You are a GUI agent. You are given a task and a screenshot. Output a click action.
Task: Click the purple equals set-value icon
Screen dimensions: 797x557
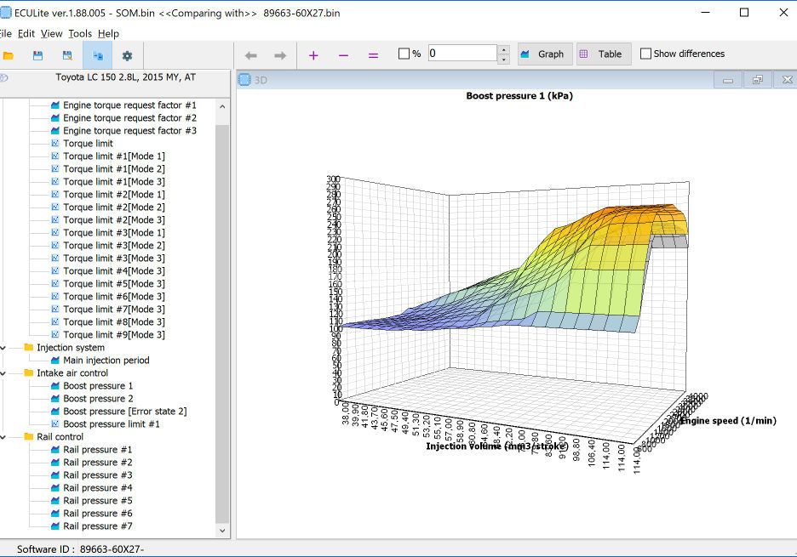tap(373, 54)
